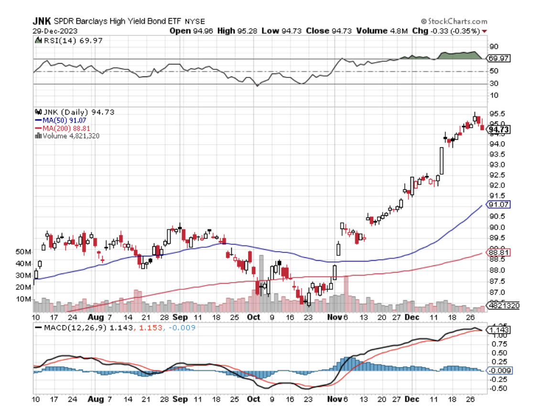Screen dimensions: 539x418
Task: Click the JNK ticker symbol title
Action: tap(42, 22)
